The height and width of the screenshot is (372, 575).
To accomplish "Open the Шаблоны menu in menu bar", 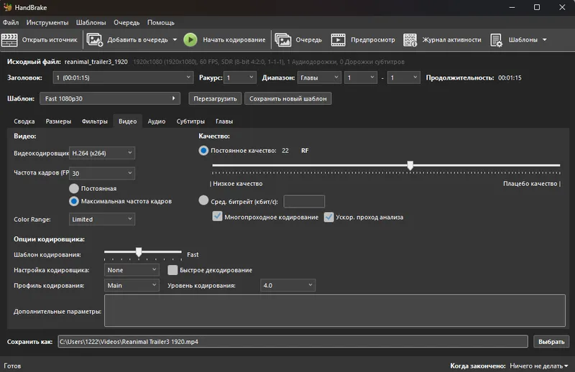I will coord(91,22).
